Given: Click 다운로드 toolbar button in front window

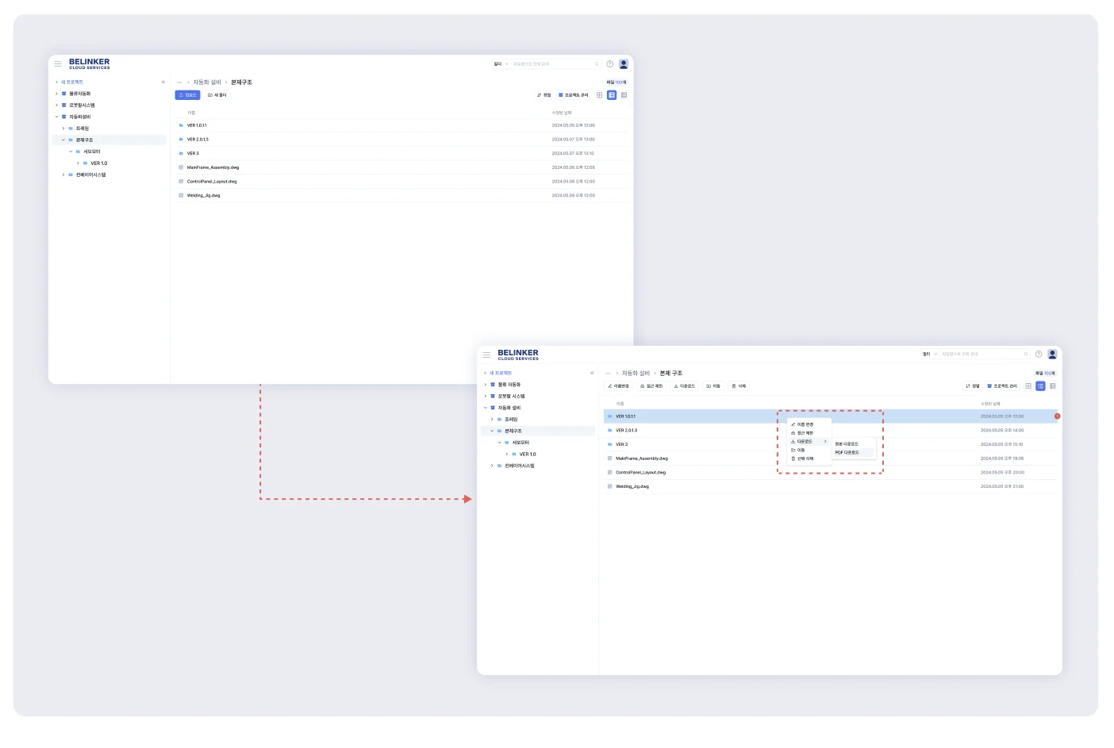Looking at the screenshot, I should click(685, 386).
